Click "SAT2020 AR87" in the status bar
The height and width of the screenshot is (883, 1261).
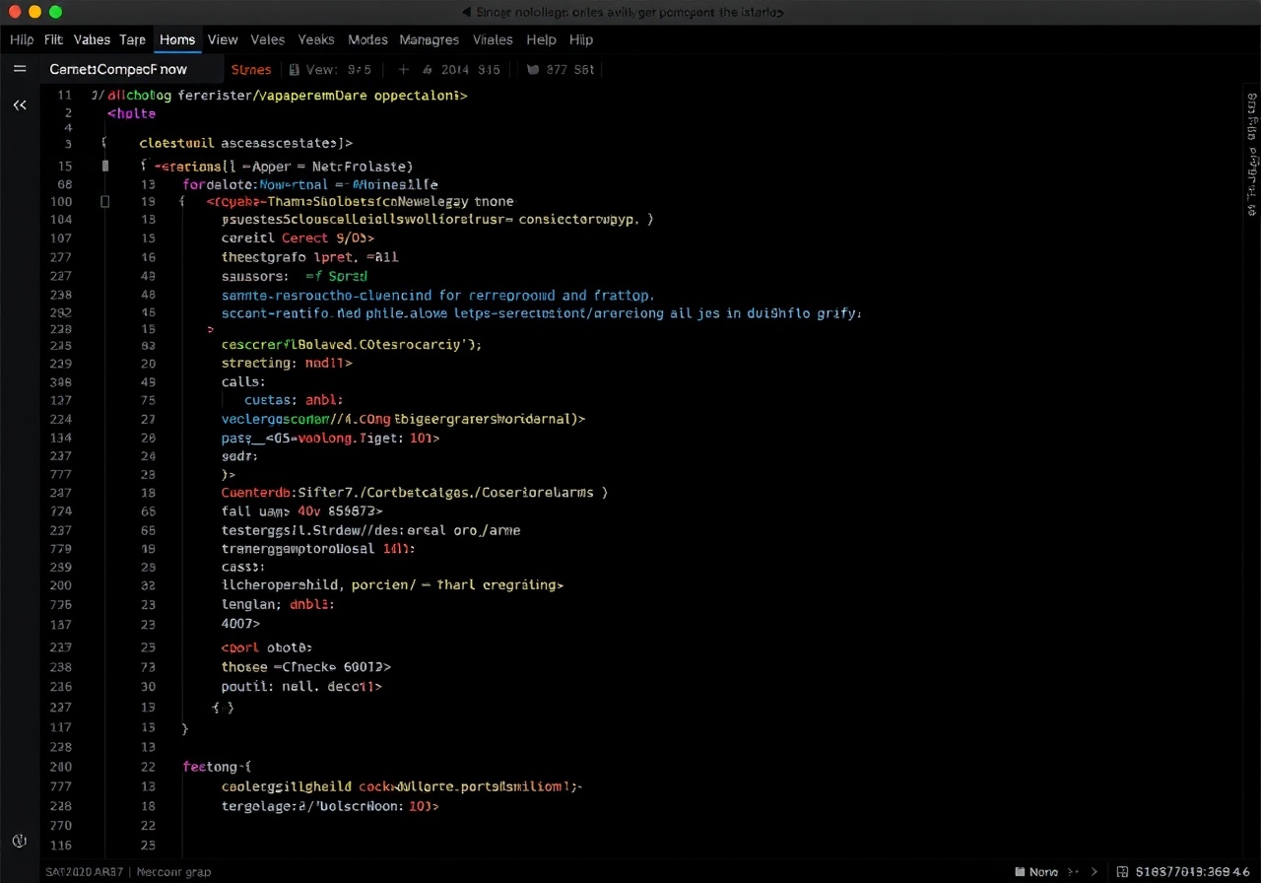(85, 872)
